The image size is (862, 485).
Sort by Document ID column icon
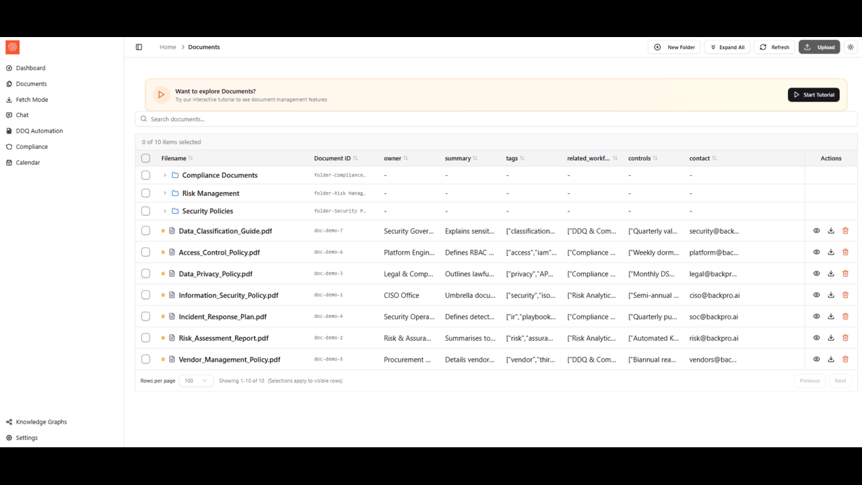(355, 158)
